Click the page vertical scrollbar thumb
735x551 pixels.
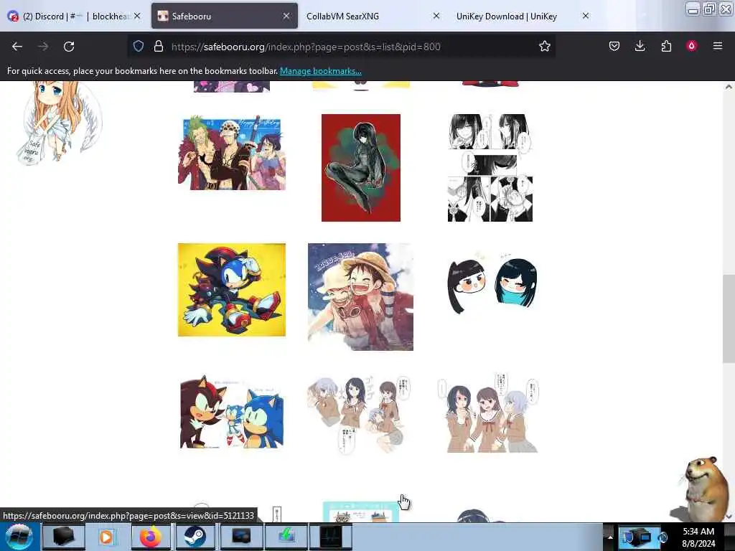click(729, 319)
